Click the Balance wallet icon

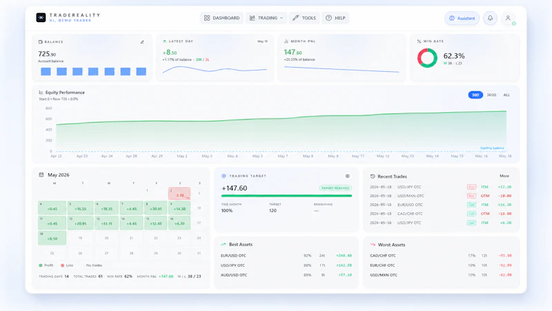40,41
